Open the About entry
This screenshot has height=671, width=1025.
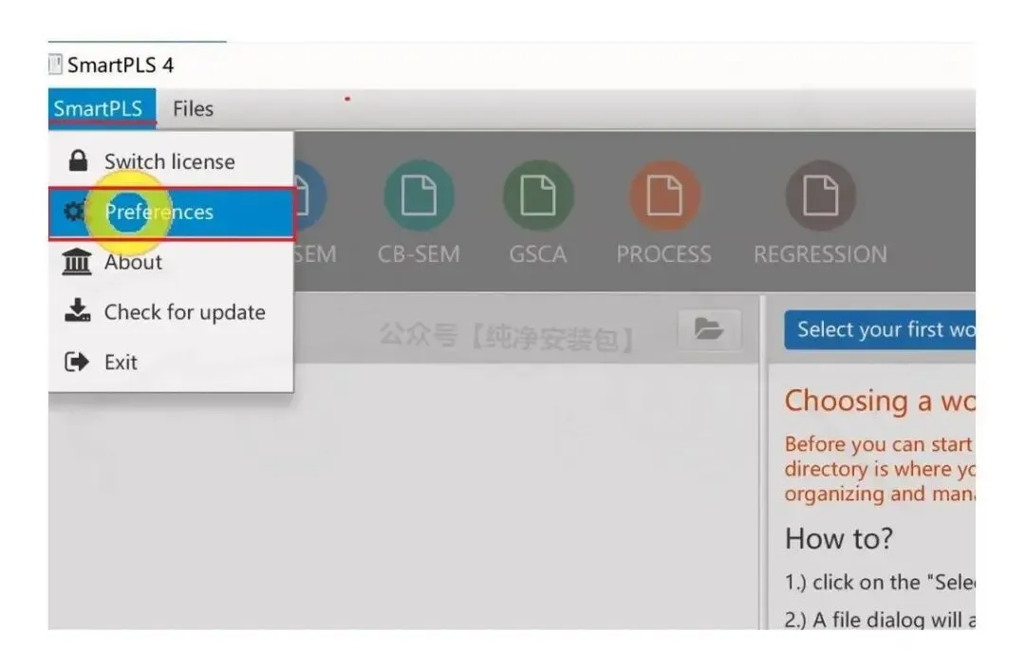[x=171, y=262]
